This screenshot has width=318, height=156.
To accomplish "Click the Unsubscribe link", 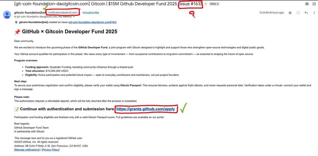I will click(x=91, y=13).
